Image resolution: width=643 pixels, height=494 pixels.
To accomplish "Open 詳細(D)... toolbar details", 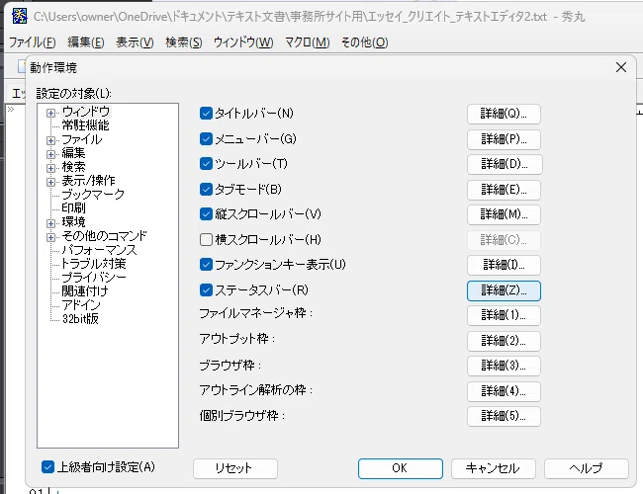I will (505, 165).
